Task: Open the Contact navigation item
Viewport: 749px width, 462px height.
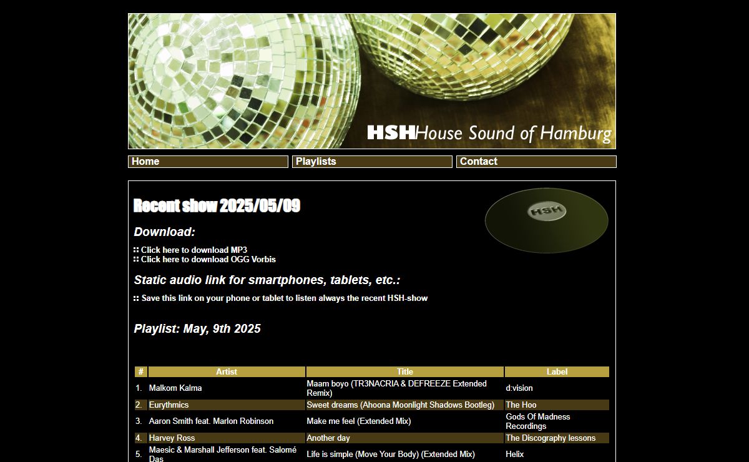Action: click(536, 162)
